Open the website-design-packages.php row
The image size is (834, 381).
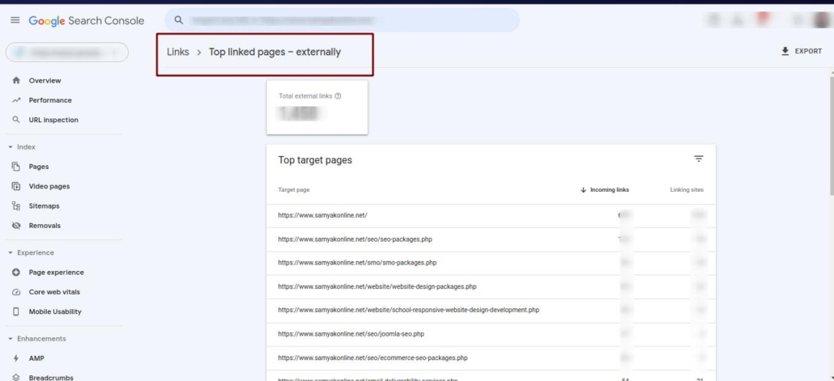tap(491, 287)
